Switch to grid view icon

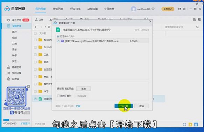(199, 19)
